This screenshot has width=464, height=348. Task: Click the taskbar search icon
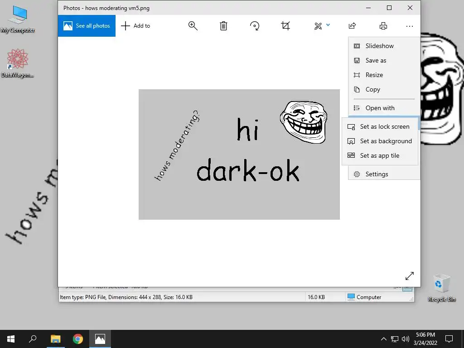[33, 339]
